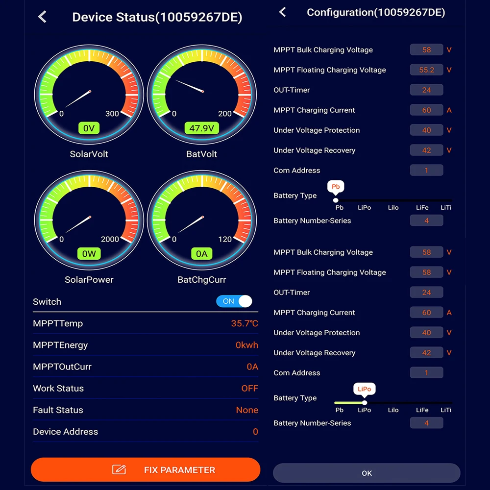Tap the SolarVolt gauge showing 0V
Image resolution: width=490 pixels, height=490 pixels.
89,95
